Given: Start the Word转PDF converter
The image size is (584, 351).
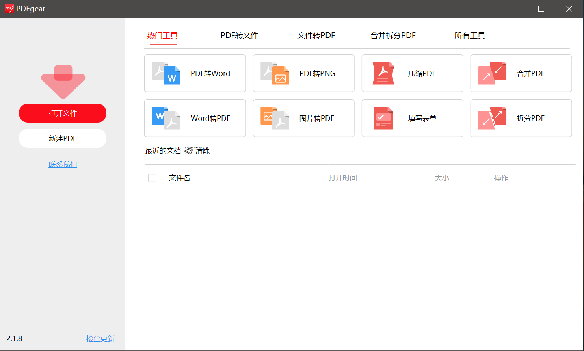Looking at the screenshot, I should click(195, 118).
